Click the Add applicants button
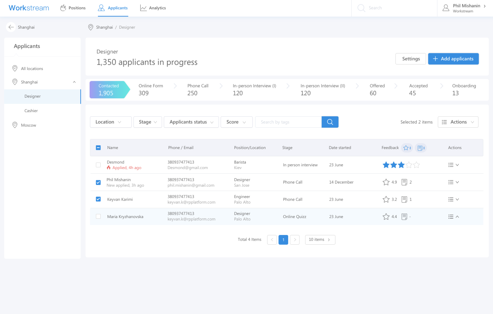The height and width of the screenshot is (314, 493). click(453, 59)
